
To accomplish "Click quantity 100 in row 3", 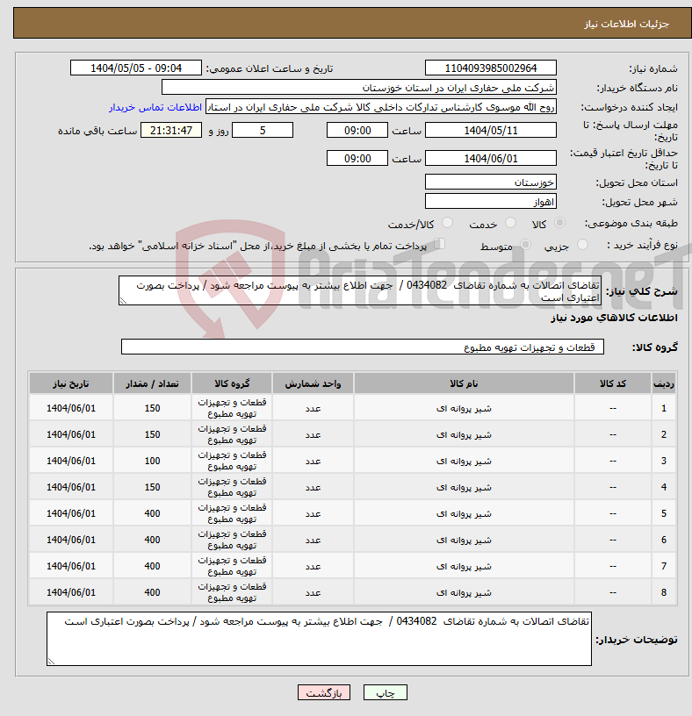I will point(152,461).
